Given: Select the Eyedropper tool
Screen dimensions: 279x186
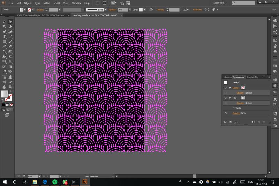Looking at the screenshot, I should click(4, 72).
